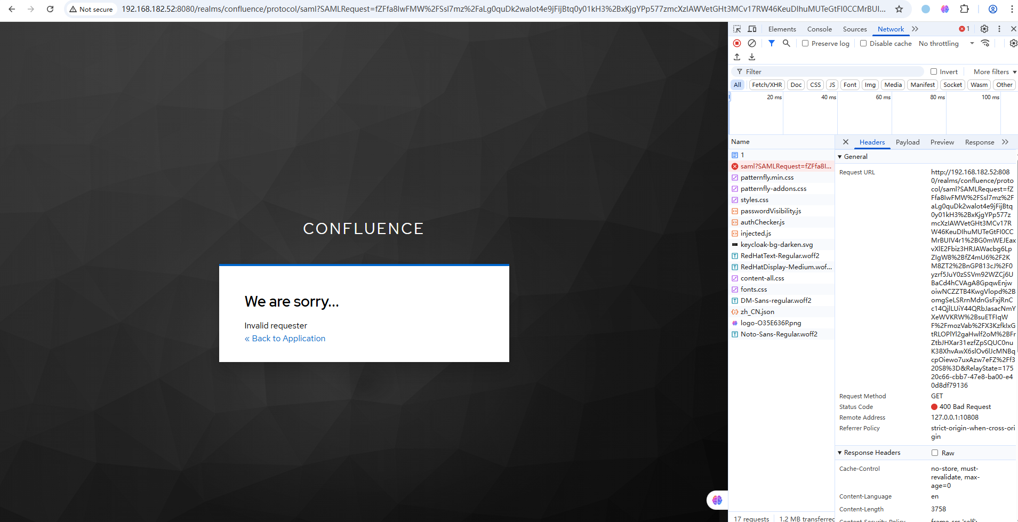Image resolution: width=1018 pixels, height=522 pixels.
Task: Click the light blue circular extension icon
Action: point(926,9)
